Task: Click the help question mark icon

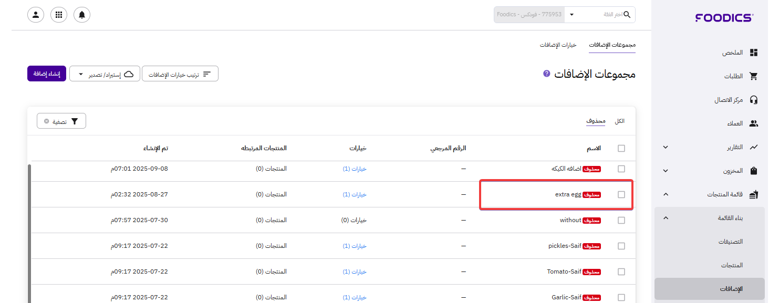Action: (x=546, y=74)
